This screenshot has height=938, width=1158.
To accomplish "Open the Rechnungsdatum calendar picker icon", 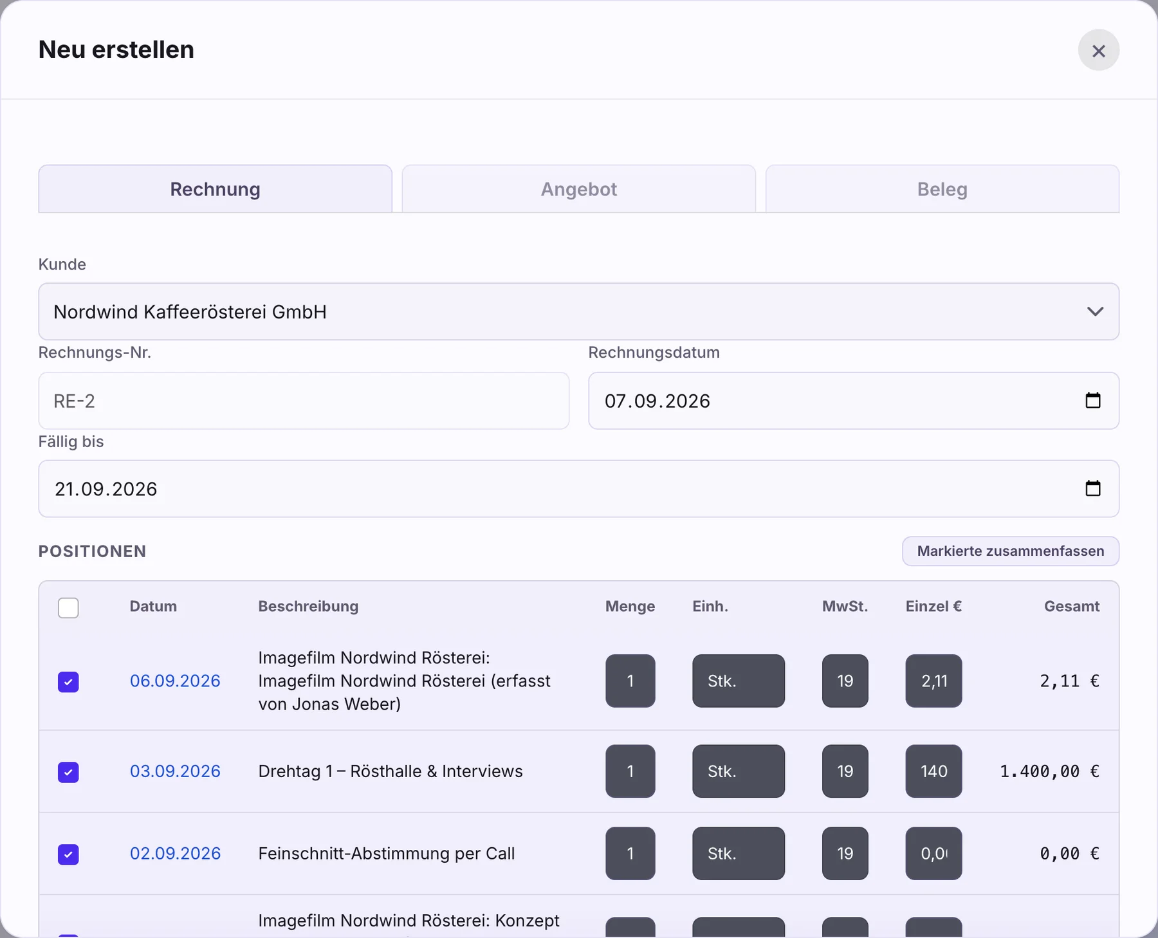I will [1092, 400].
